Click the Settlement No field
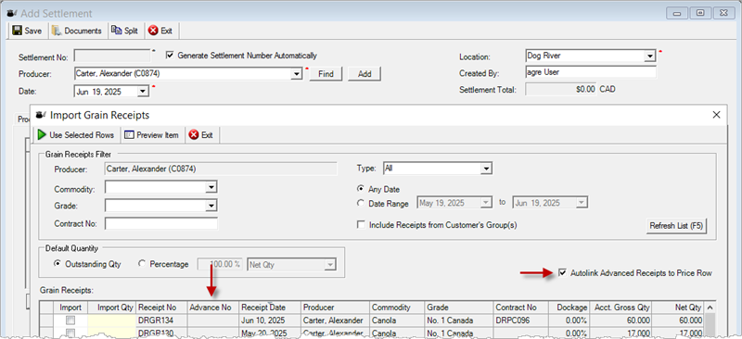Viewport: 742px width, 339px height. (111, 56)
